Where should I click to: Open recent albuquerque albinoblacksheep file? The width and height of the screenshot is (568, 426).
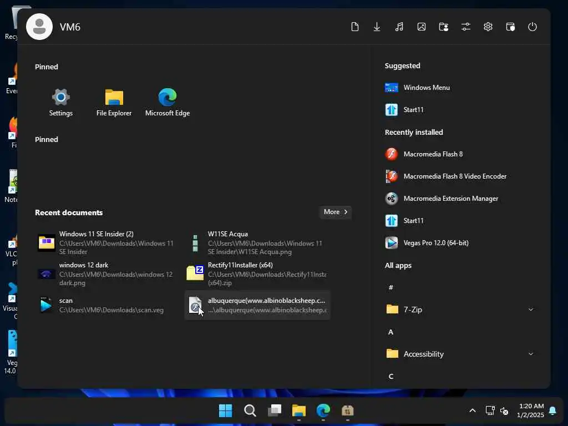(257, 305)
